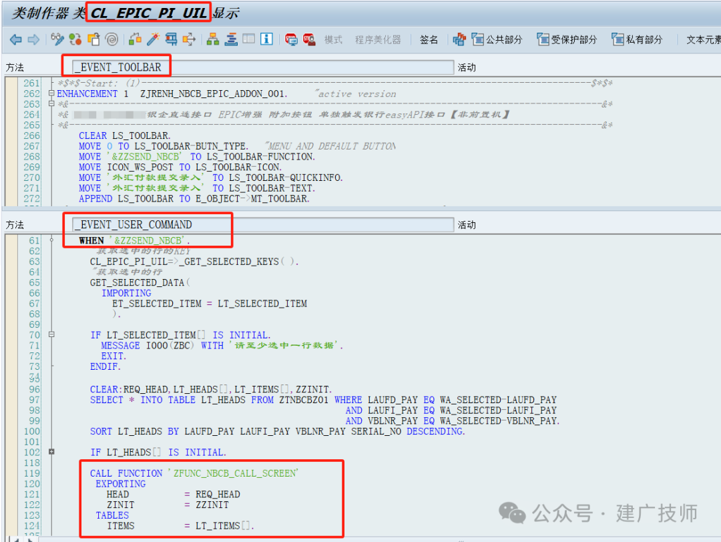This screenshot has width=721, height=542.
Task: Click ZJRENH_NBCB_EPIC_ADDON_001 enhancement name
Action: [x=214, y=93]
